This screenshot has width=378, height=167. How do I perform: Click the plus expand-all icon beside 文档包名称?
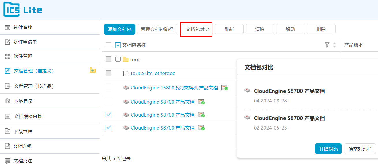[117, 45]
